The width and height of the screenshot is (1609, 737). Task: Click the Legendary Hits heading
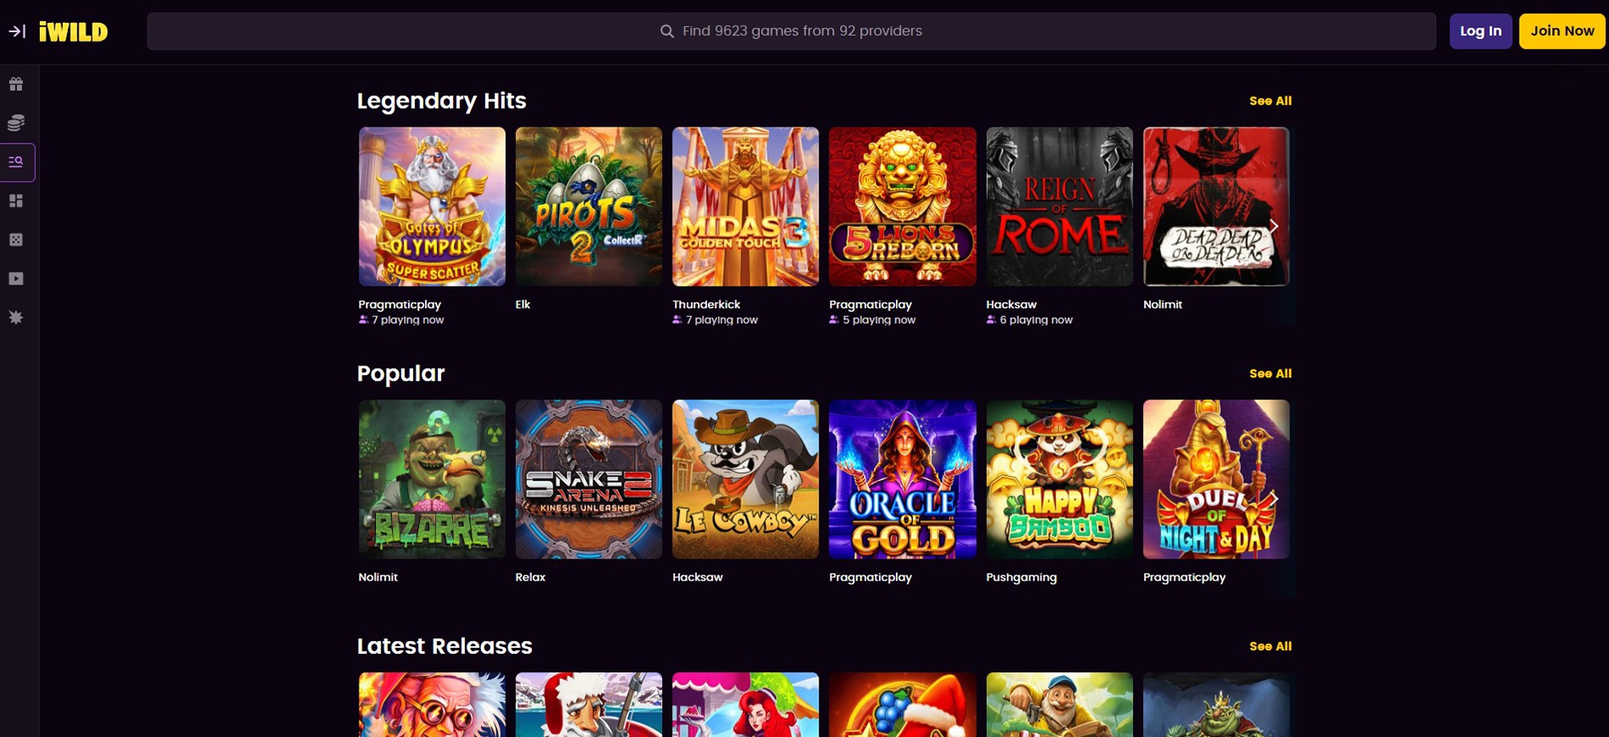[x=442, y=100]
